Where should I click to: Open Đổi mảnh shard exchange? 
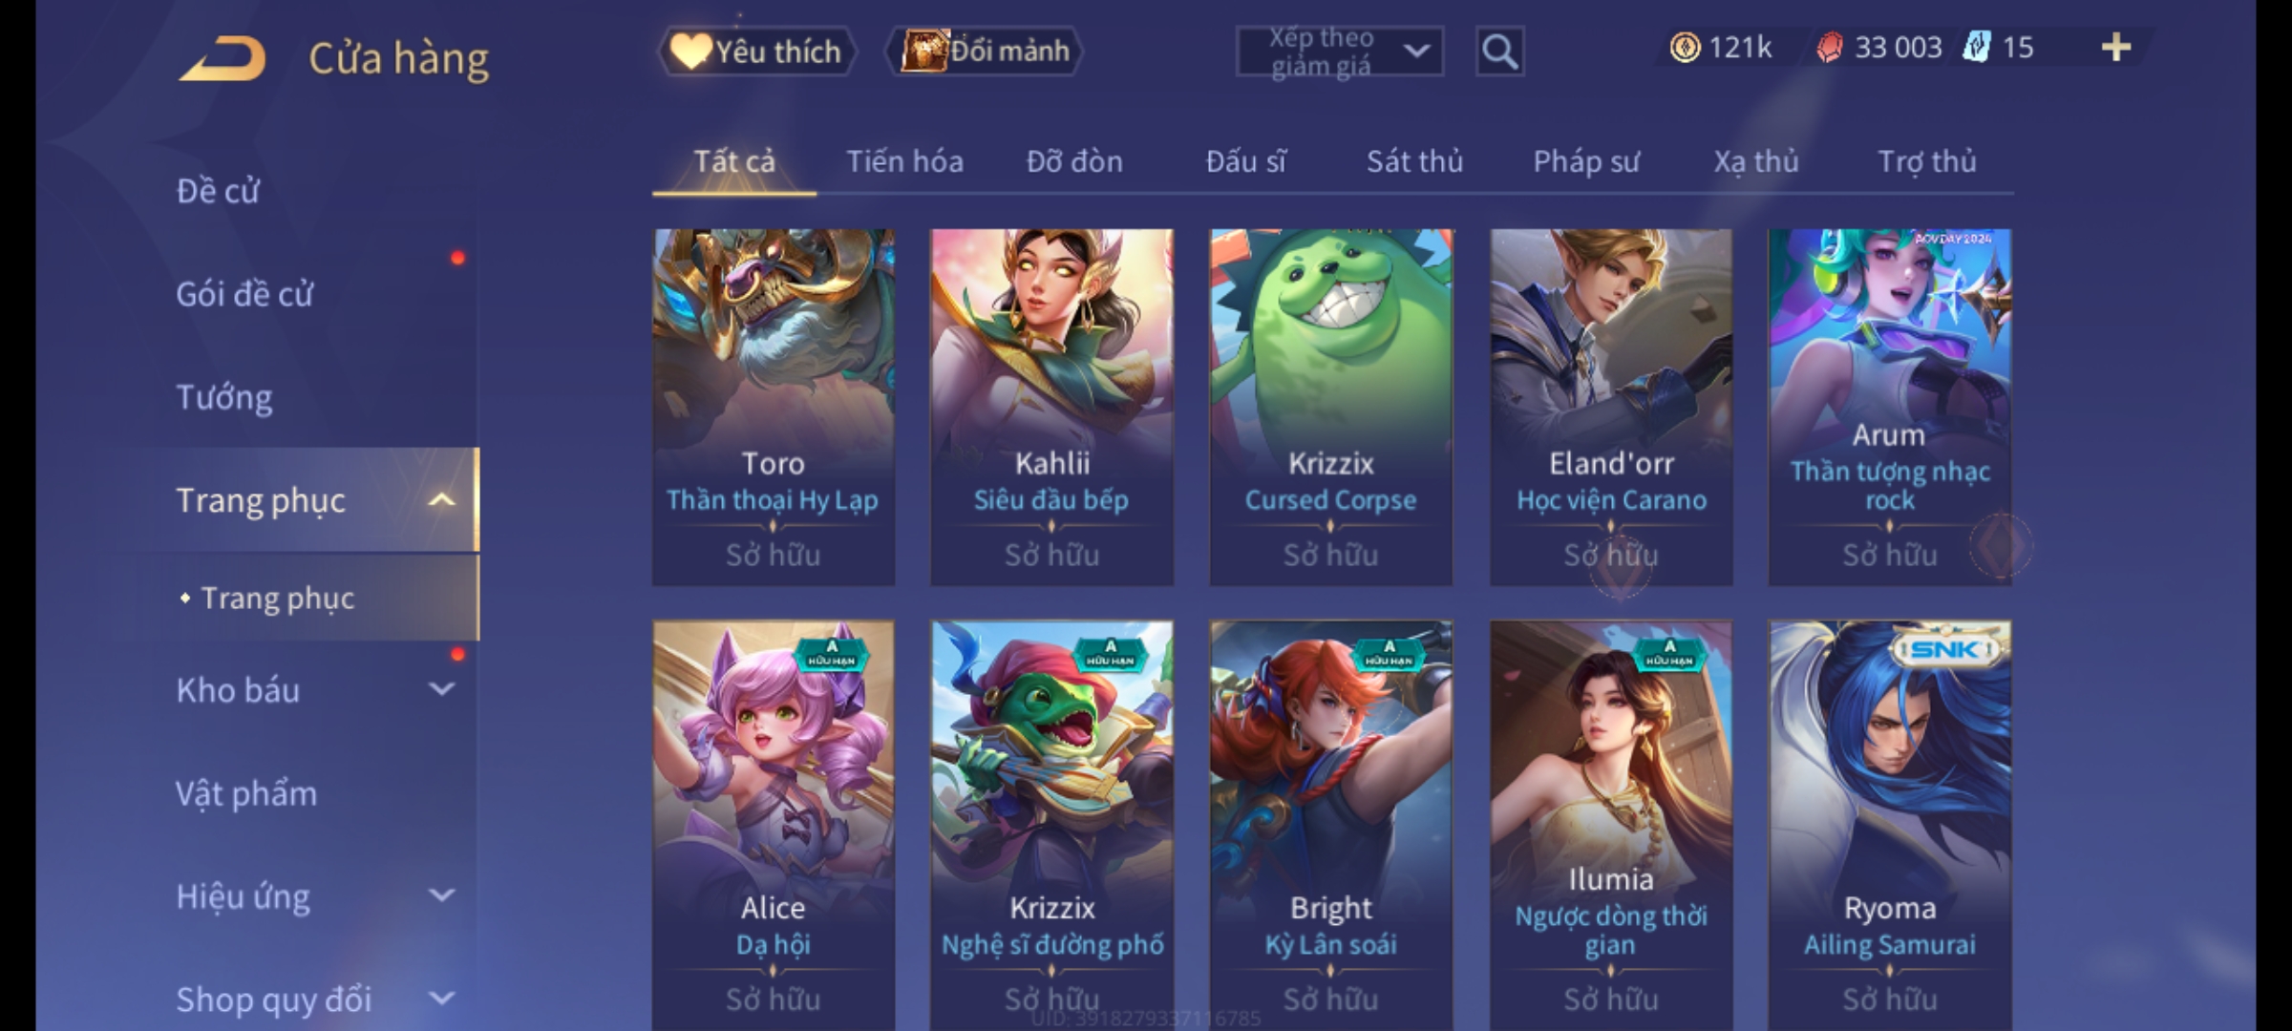coord(984,52)
